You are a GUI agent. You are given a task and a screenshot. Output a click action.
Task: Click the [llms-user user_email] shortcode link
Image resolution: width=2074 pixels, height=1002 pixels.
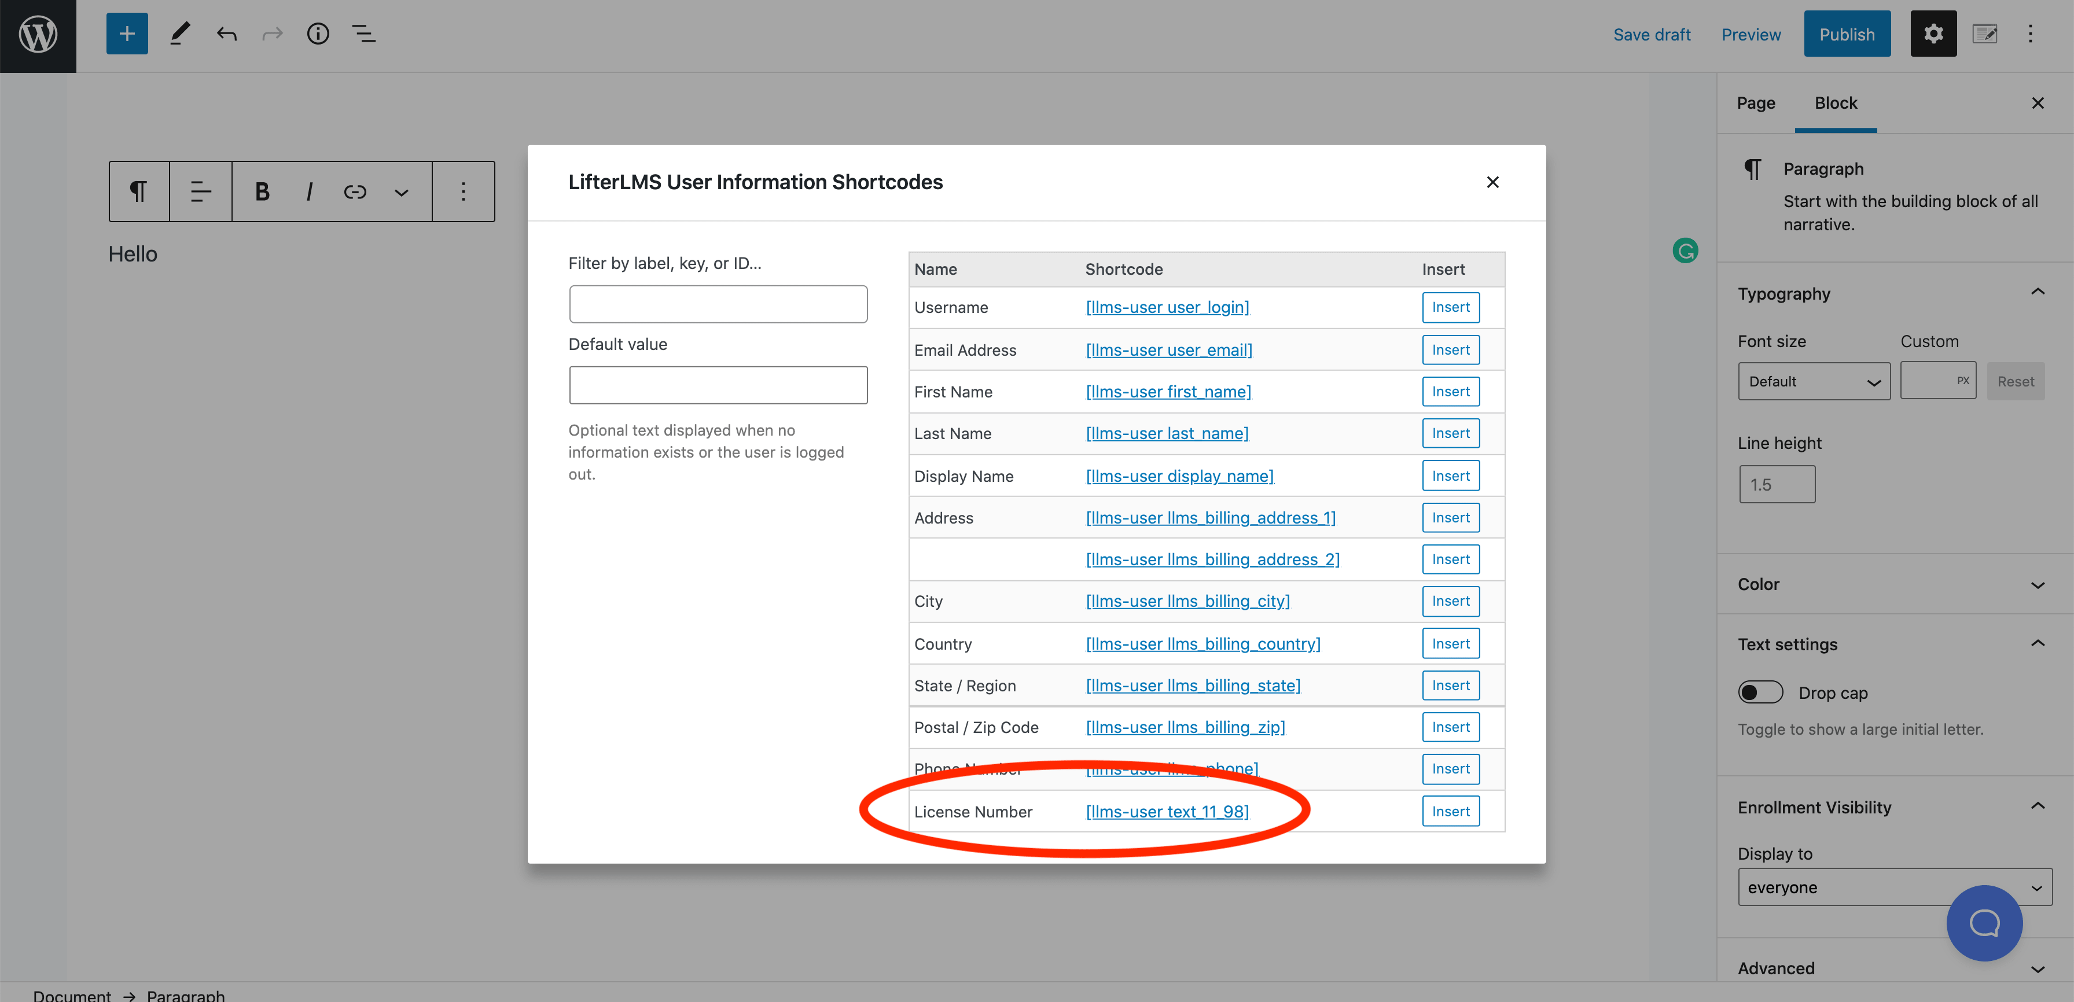pyautogui.click(x=1169, y=350)
